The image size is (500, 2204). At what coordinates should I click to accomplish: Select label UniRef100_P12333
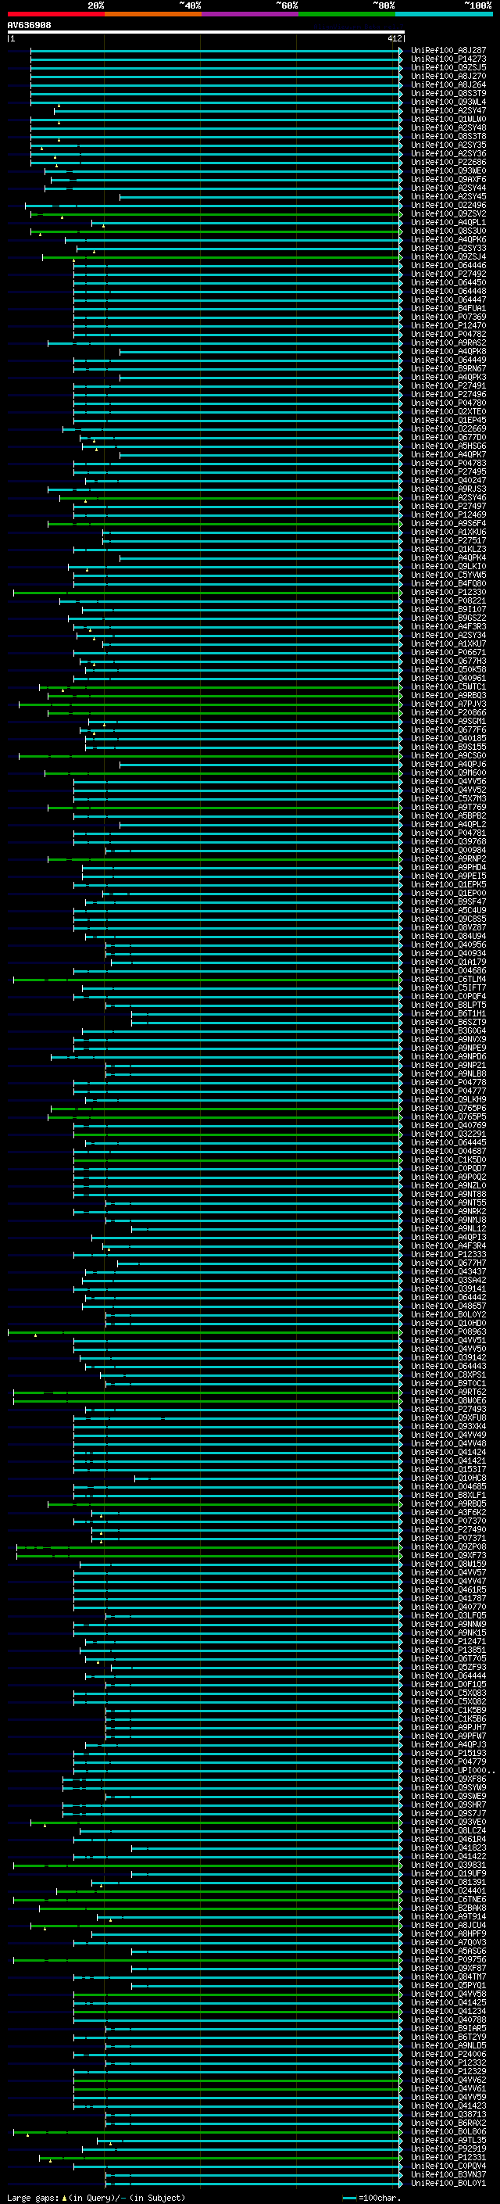pyautogui.click(x=448, y=1255)
